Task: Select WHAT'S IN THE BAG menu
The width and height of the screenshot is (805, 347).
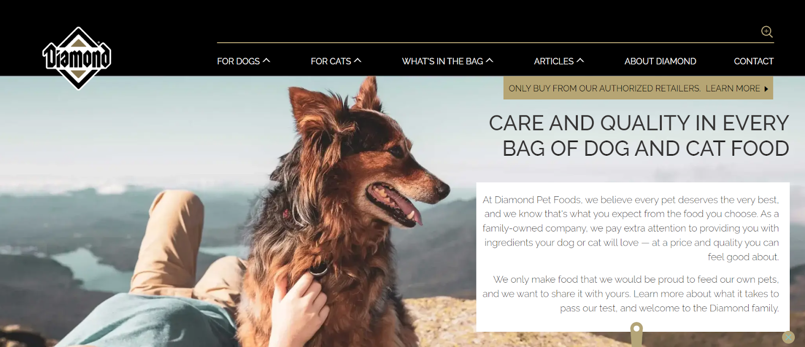Action: 442,61
